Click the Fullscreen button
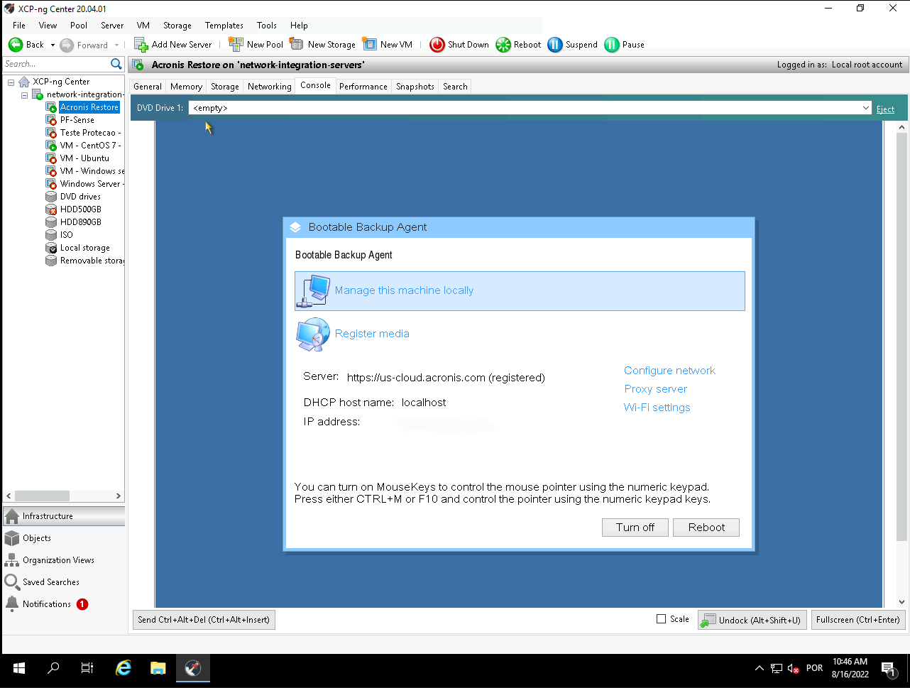Viewport: 910px width, 688px height. tap(858, 620)
